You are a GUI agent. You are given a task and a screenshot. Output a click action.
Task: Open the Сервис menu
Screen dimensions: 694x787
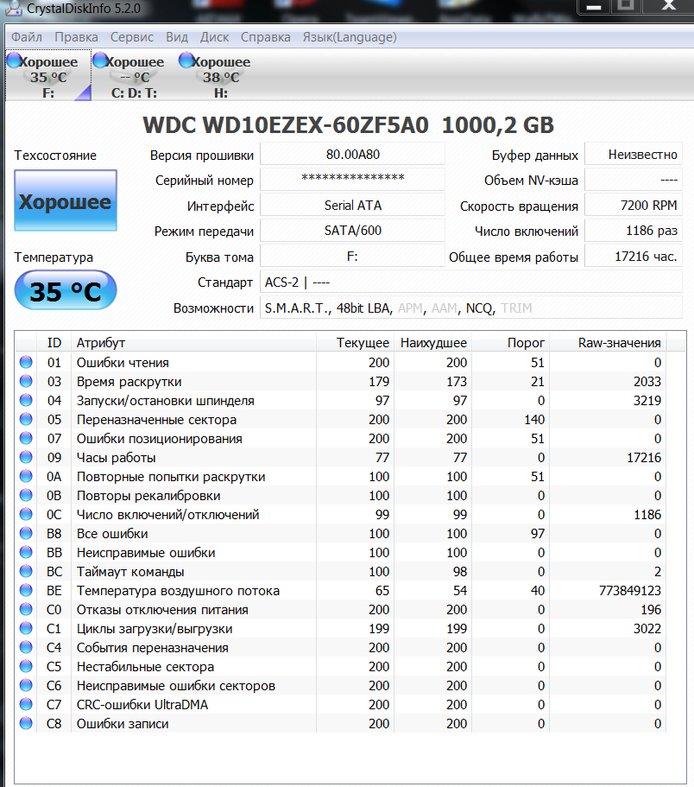(x=132, y=37)
